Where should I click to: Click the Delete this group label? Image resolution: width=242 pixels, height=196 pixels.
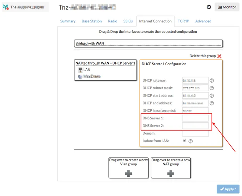[202, 56]
